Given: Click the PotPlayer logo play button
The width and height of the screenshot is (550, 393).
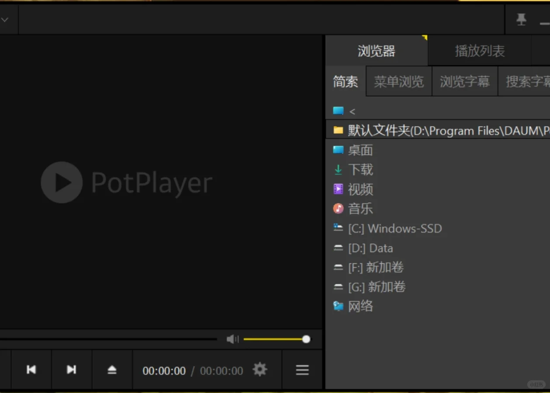Looking at the screenshot, I should point(62,182).
